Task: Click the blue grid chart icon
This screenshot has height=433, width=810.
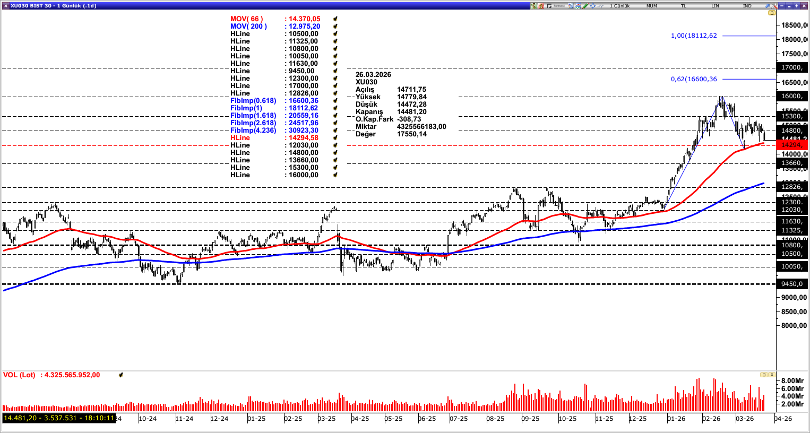Action: 570,5
